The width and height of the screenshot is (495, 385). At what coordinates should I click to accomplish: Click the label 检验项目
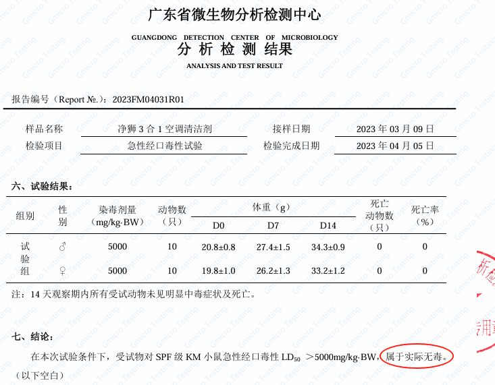[x=44, y=146]
